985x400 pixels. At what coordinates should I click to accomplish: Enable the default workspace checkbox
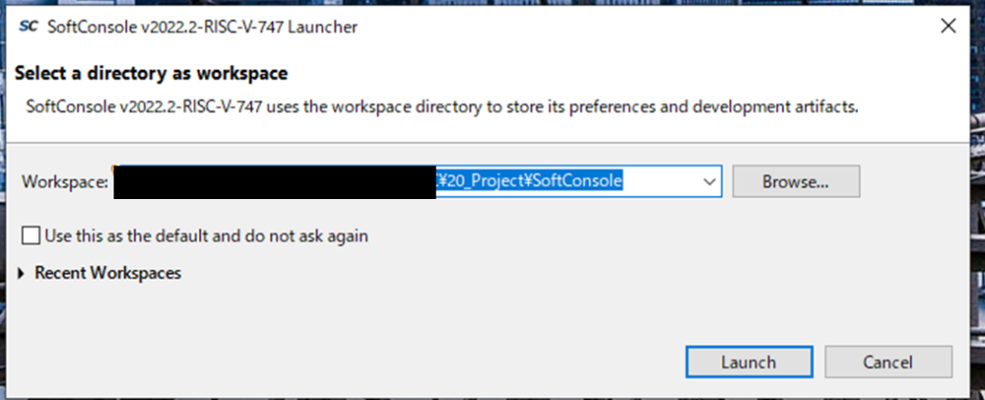click(32, 236)
